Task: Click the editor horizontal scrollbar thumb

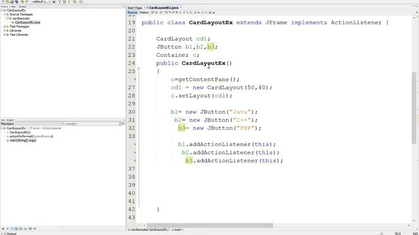Action: click(x=209, y=225)
